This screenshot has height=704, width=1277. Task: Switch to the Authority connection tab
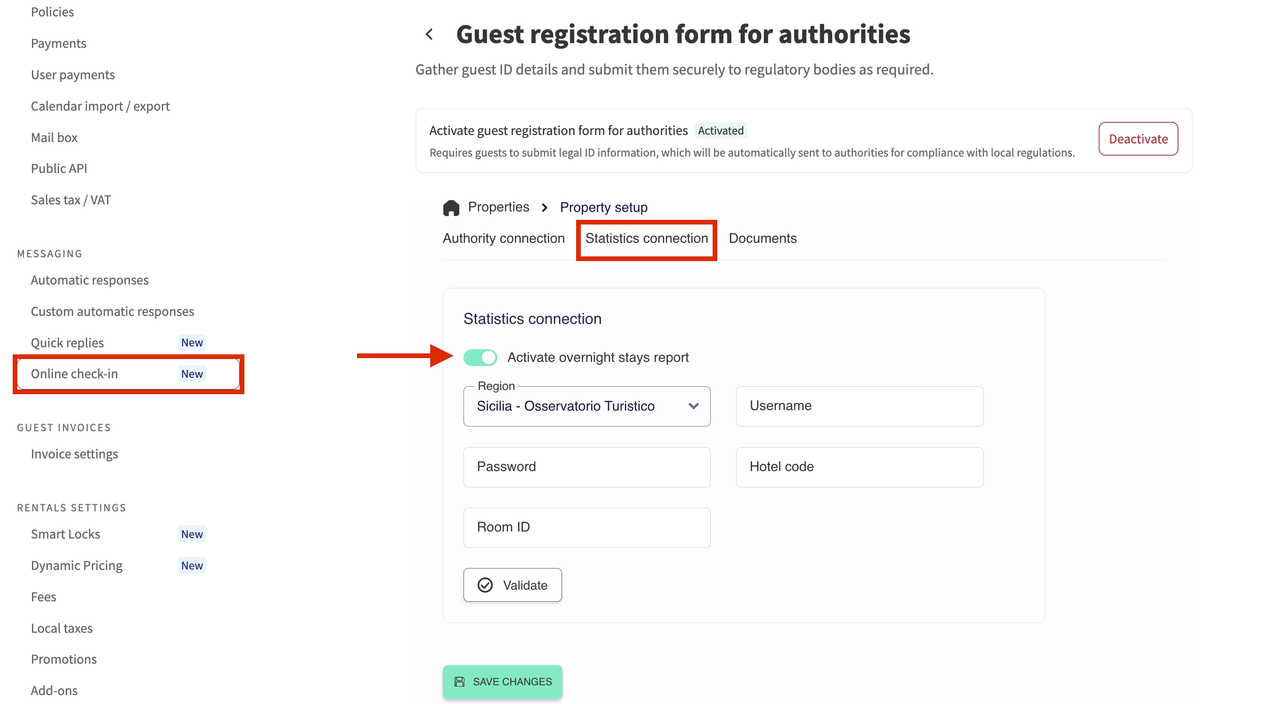click(x=503, y=238)
